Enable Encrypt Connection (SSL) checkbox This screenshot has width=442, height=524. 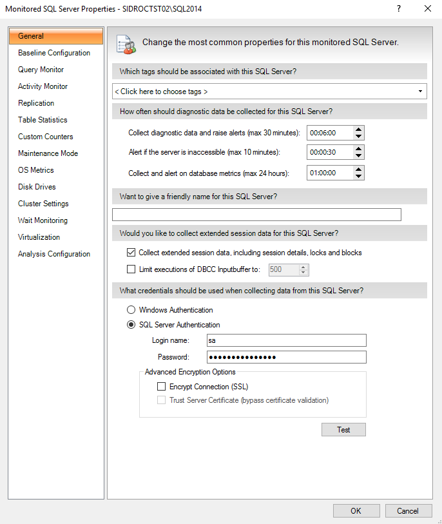coord(161,387)
